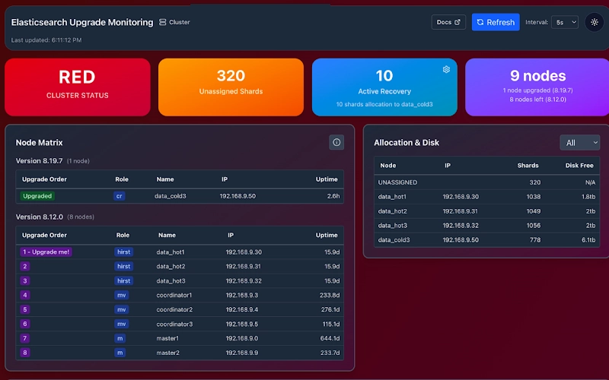Click the green Upgraded badge for data_cold3

[x=37, y=196]
